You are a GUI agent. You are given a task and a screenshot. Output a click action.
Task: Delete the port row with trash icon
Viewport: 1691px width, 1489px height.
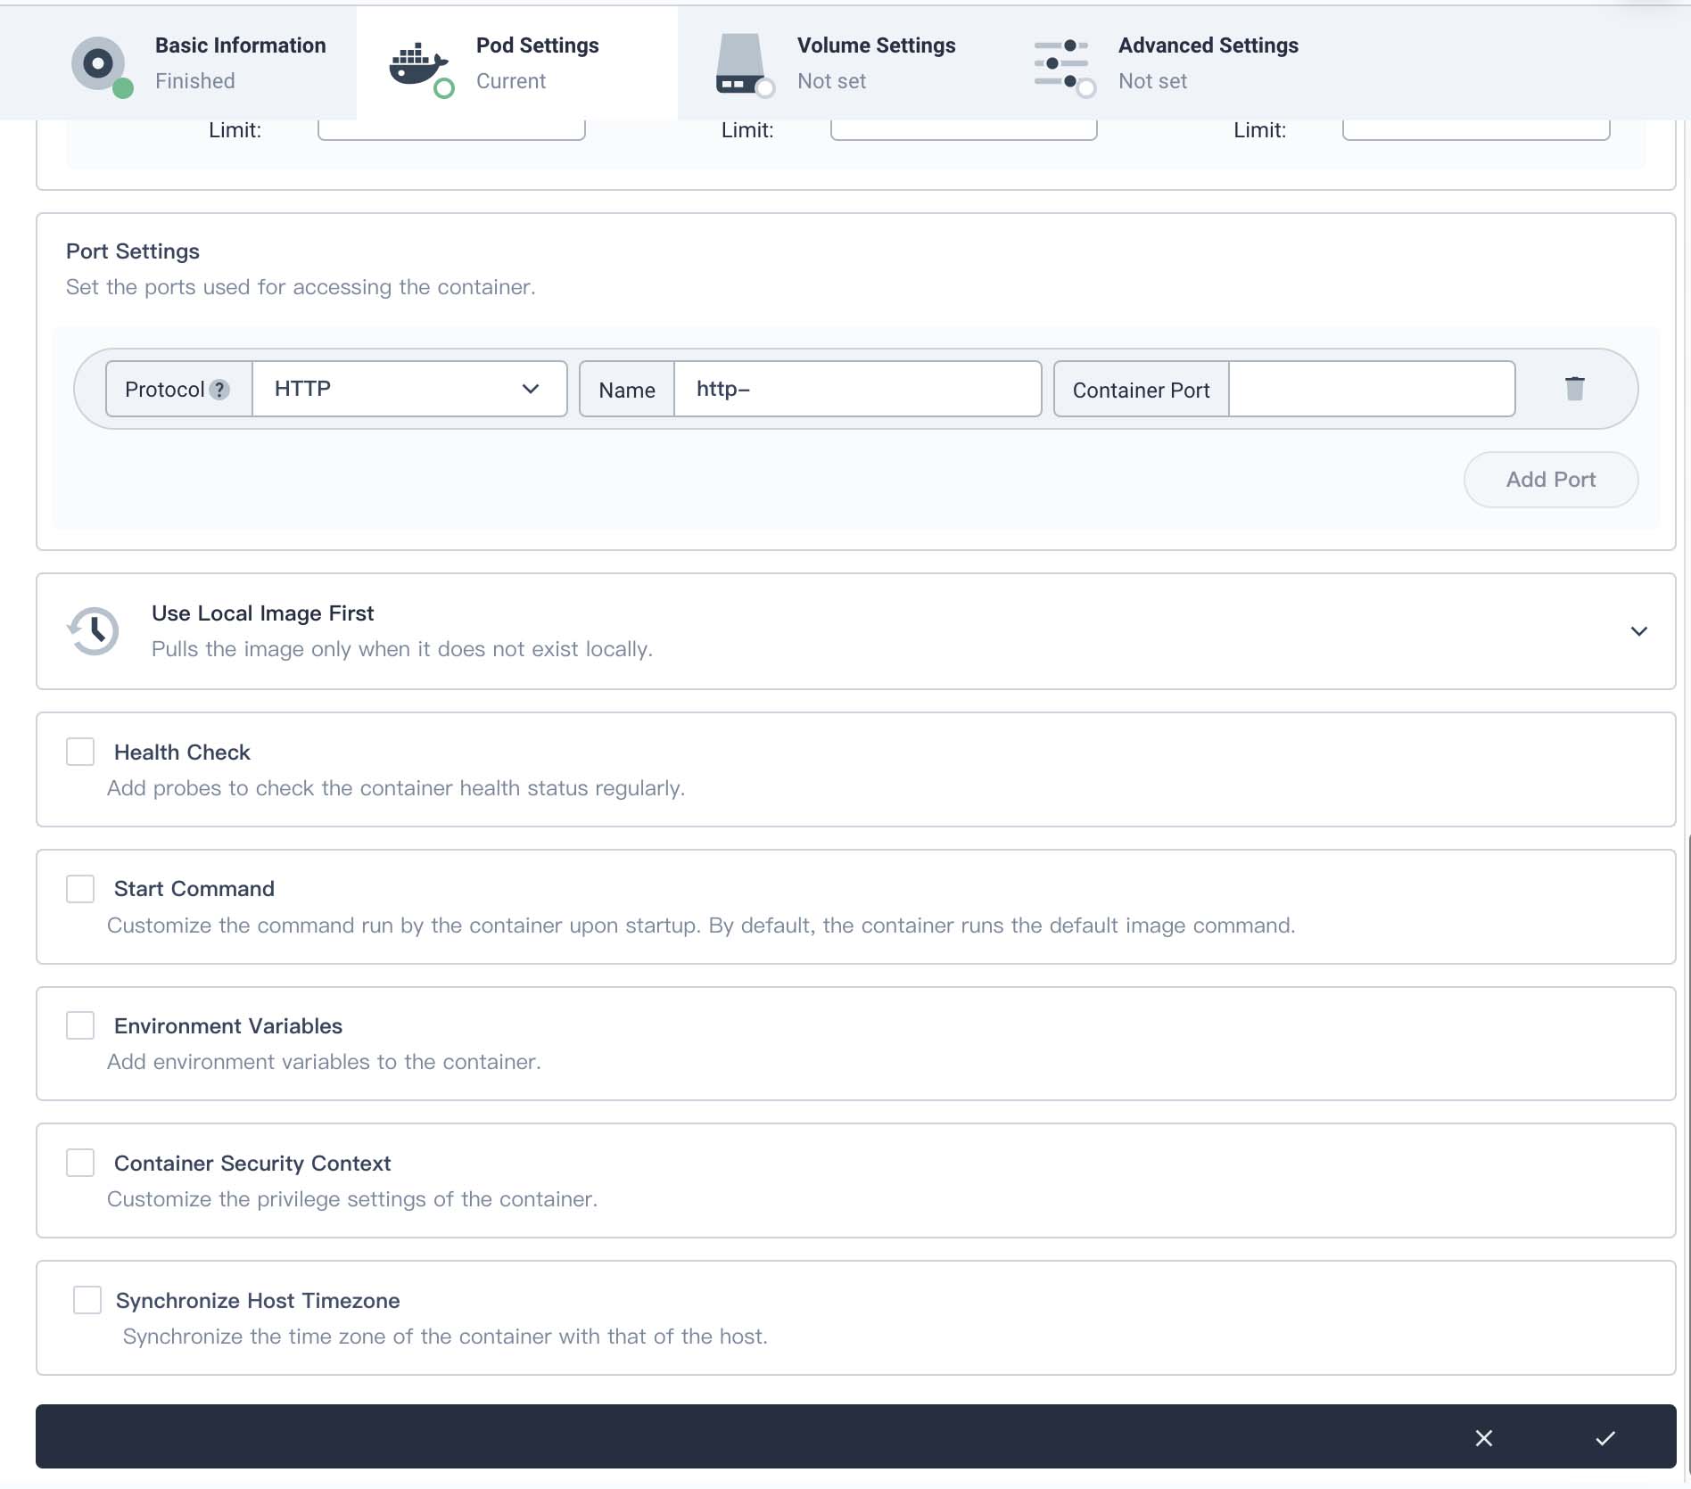[1574, 389]
